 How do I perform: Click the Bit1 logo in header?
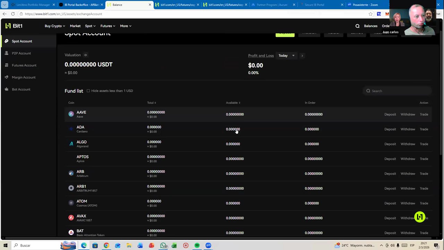point(14,26)
